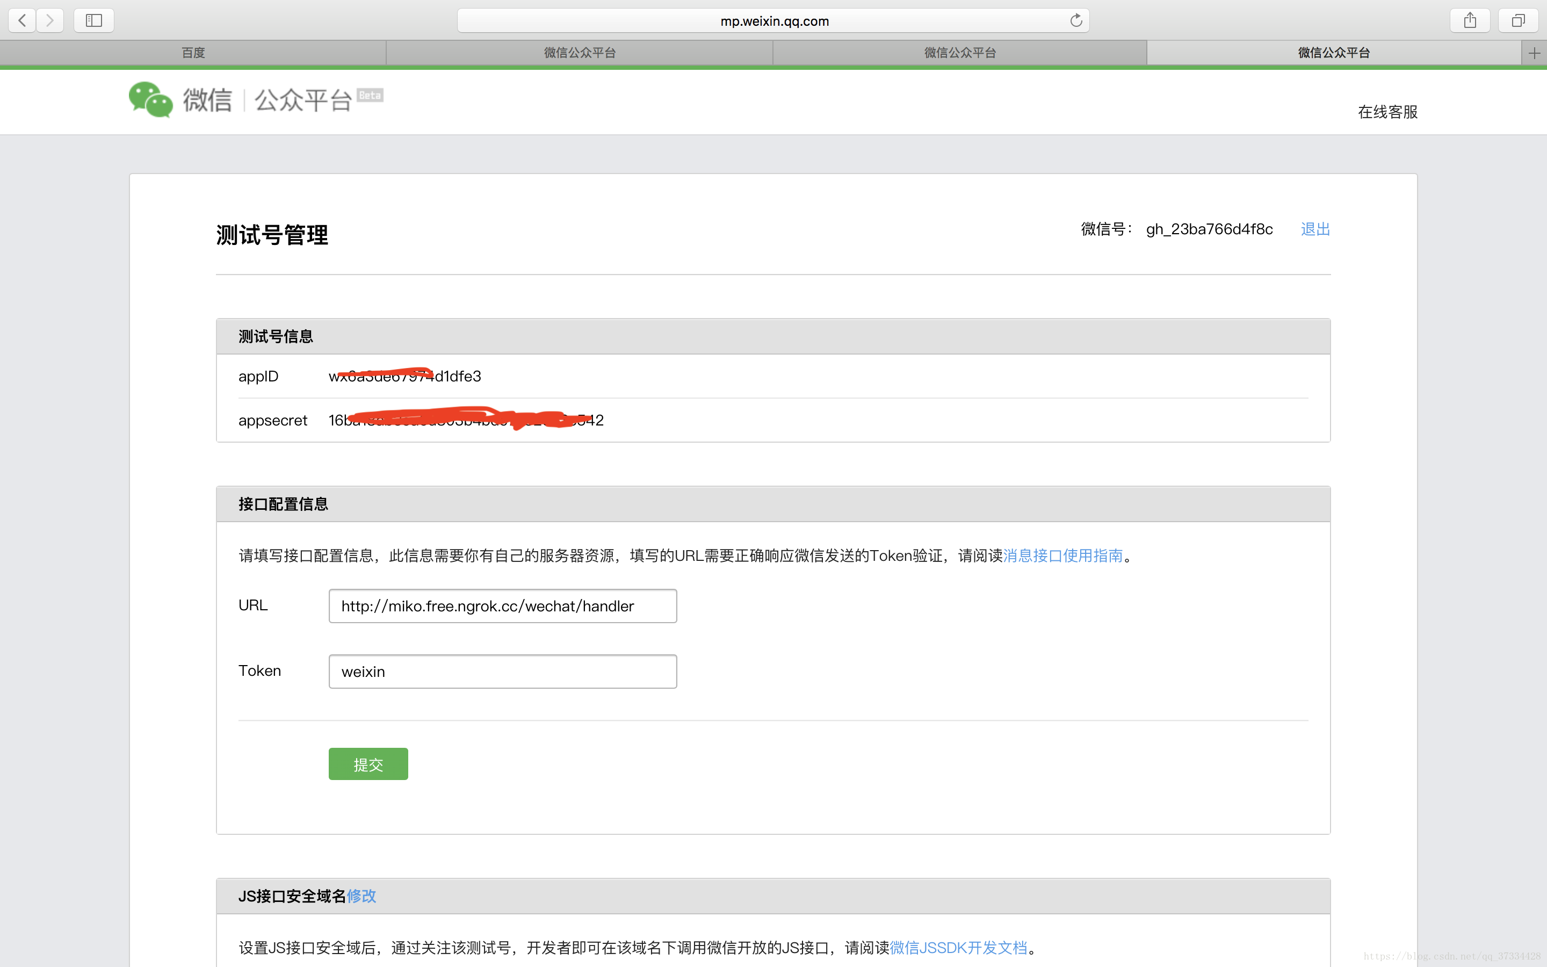The height and width of the screenshot is (967, 1547).
Task: Switch to the second 微信公众平台 tab
Action: click(579, 53)
